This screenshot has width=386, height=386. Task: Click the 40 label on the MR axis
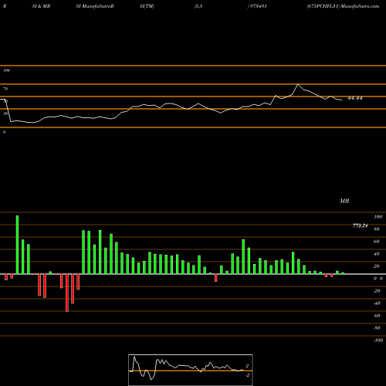[377, 254]
